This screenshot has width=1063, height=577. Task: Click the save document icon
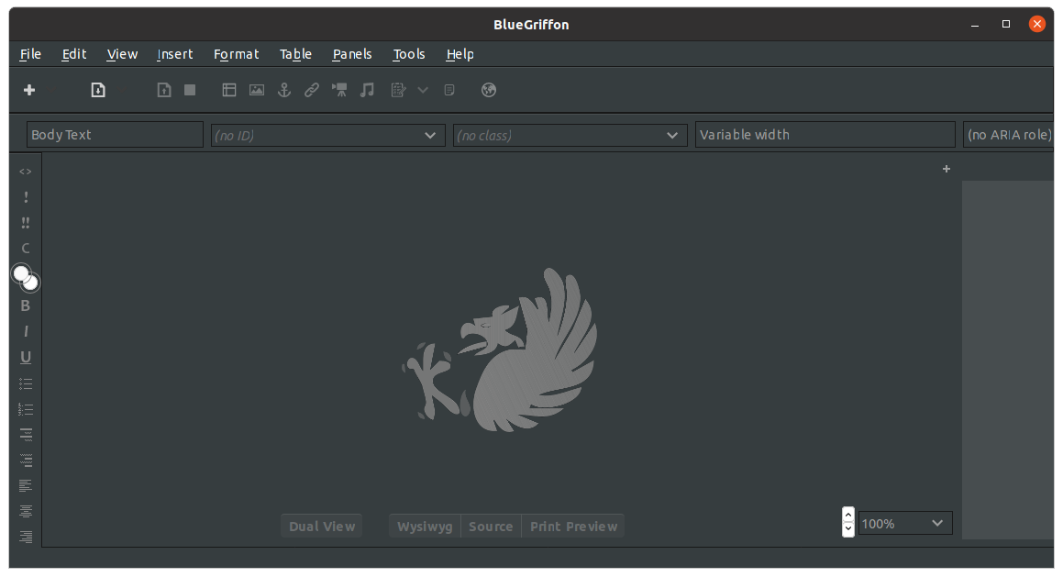tap(164, 90)
